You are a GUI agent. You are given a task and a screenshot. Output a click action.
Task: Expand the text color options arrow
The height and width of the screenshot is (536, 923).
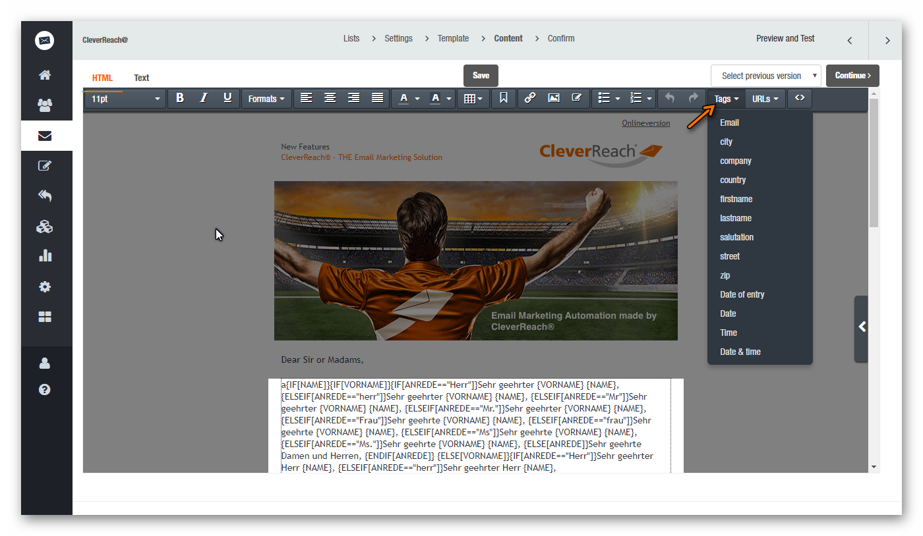417,99
